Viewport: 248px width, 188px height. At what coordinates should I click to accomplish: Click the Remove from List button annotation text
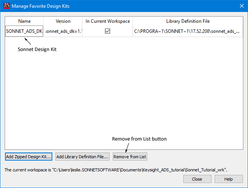pyautogui.click(x=139, y=139)
